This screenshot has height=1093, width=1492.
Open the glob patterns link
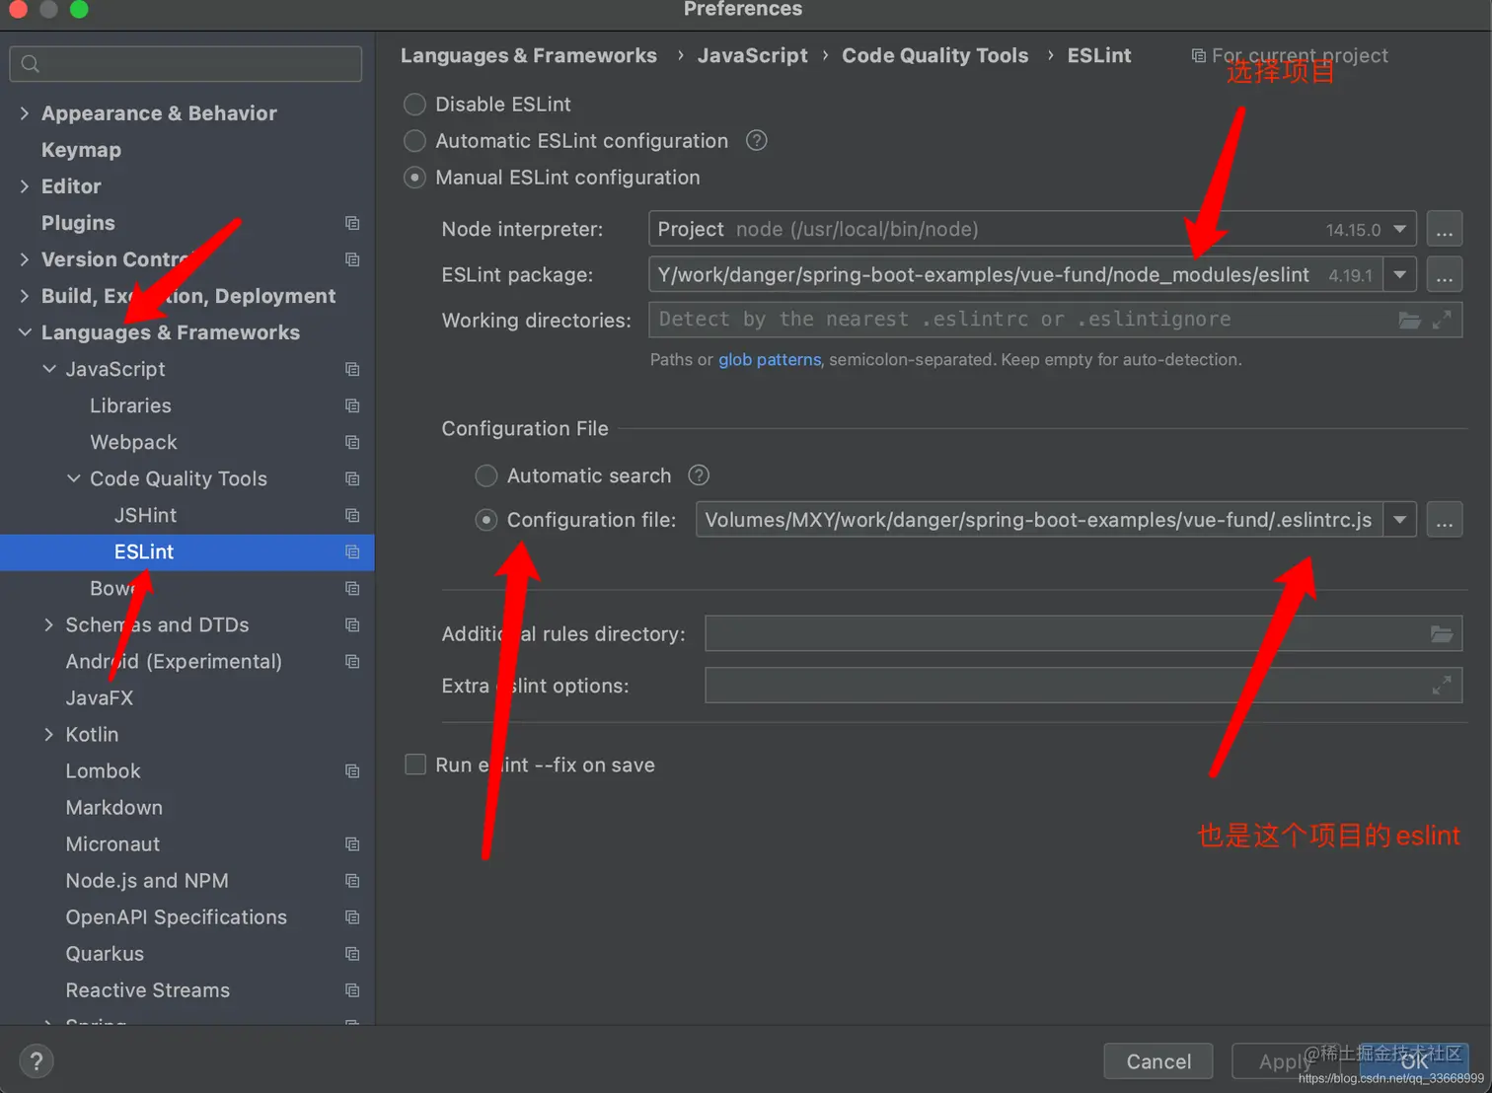(770, 359)
